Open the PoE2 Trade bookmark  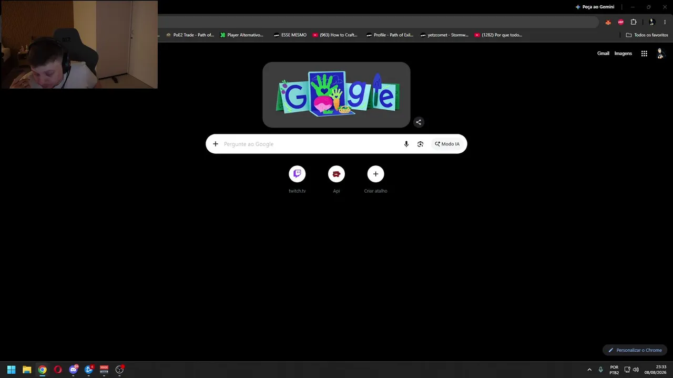[190, 35]
